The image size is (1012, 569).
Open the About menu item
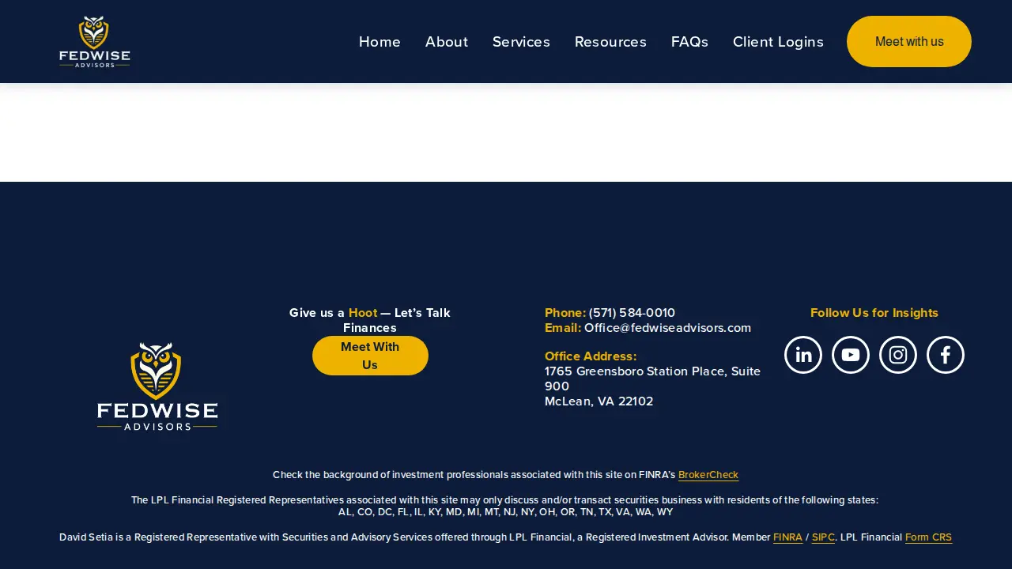[447, 42]
